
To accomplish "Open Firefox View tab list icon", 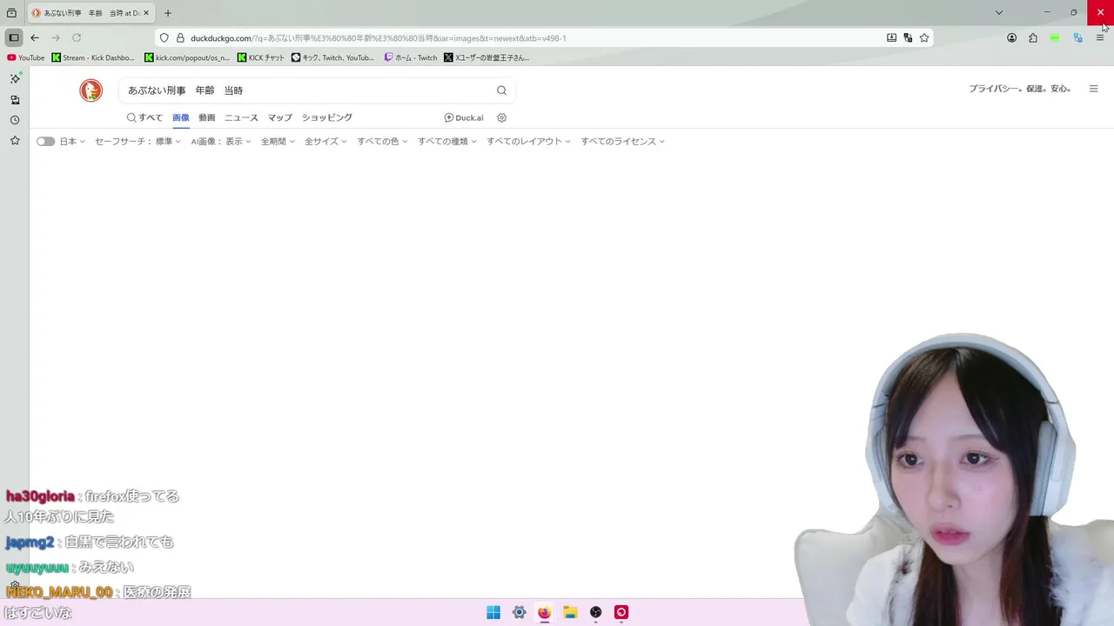I will coord(11,13).
